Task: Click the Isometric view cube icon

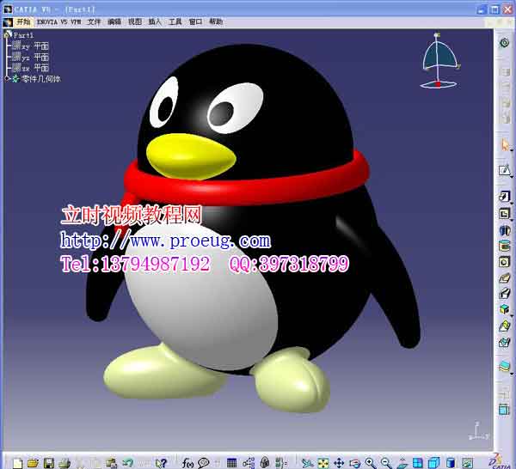Action: [433, 463]
